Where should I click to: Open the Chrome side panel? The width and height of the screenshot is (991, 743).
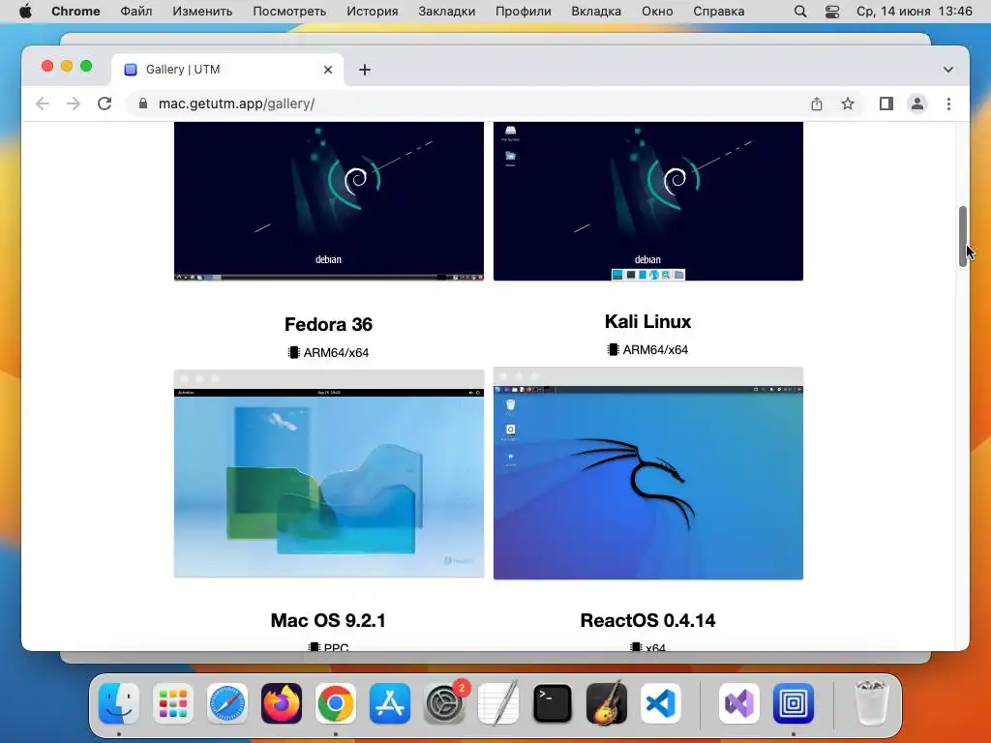click(x=886, y=104)
